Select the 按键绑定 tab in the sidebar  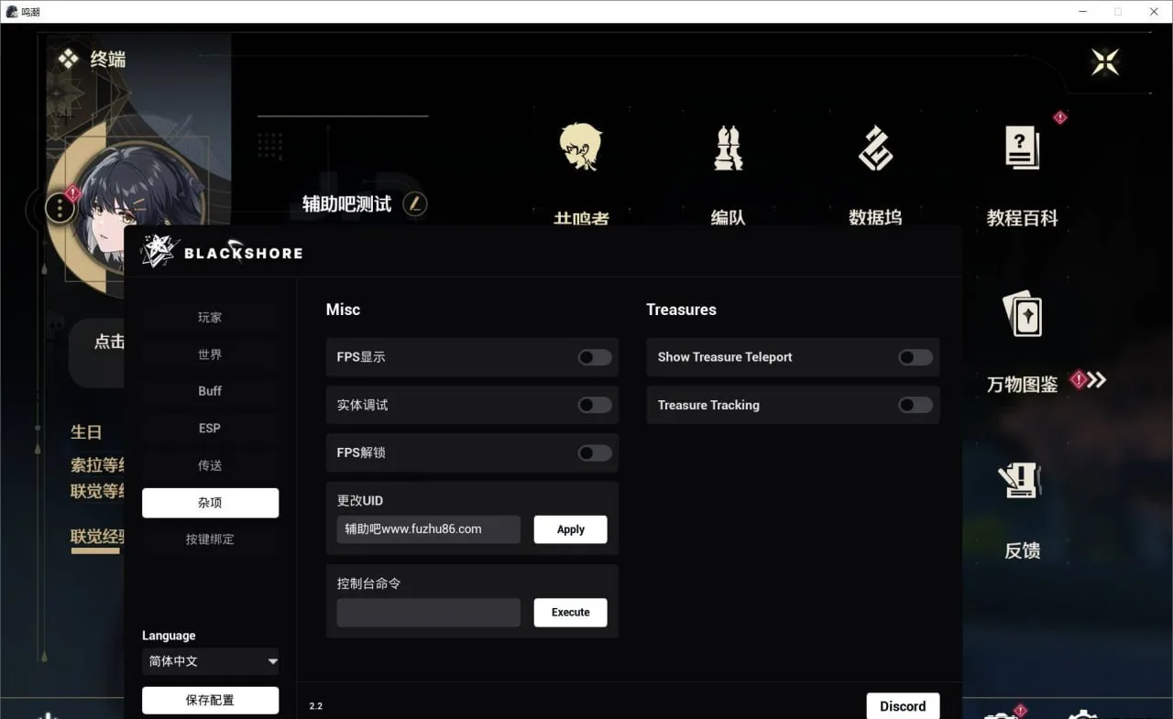pyautogui.click(x=211, y=539)
